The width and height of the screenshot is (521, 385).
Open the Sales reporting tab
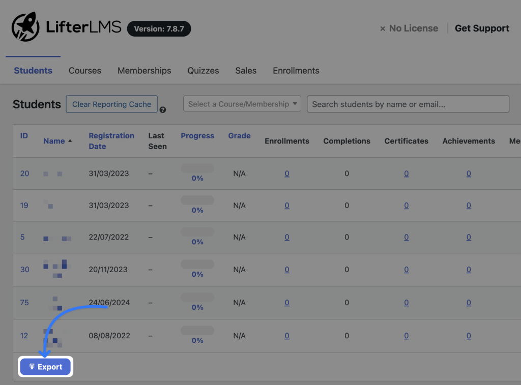[245, 70]
